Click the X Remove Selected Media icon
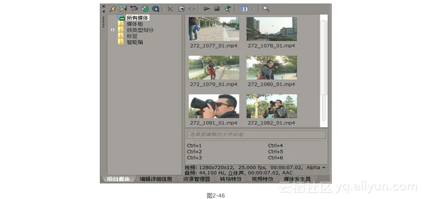Viewport: 423px width, 199px height. 170,9
